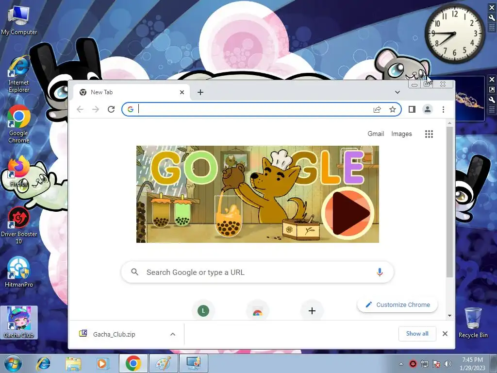Close the downloads bar
Viewport: 497px width, 373px height.
tap(445, 334)
